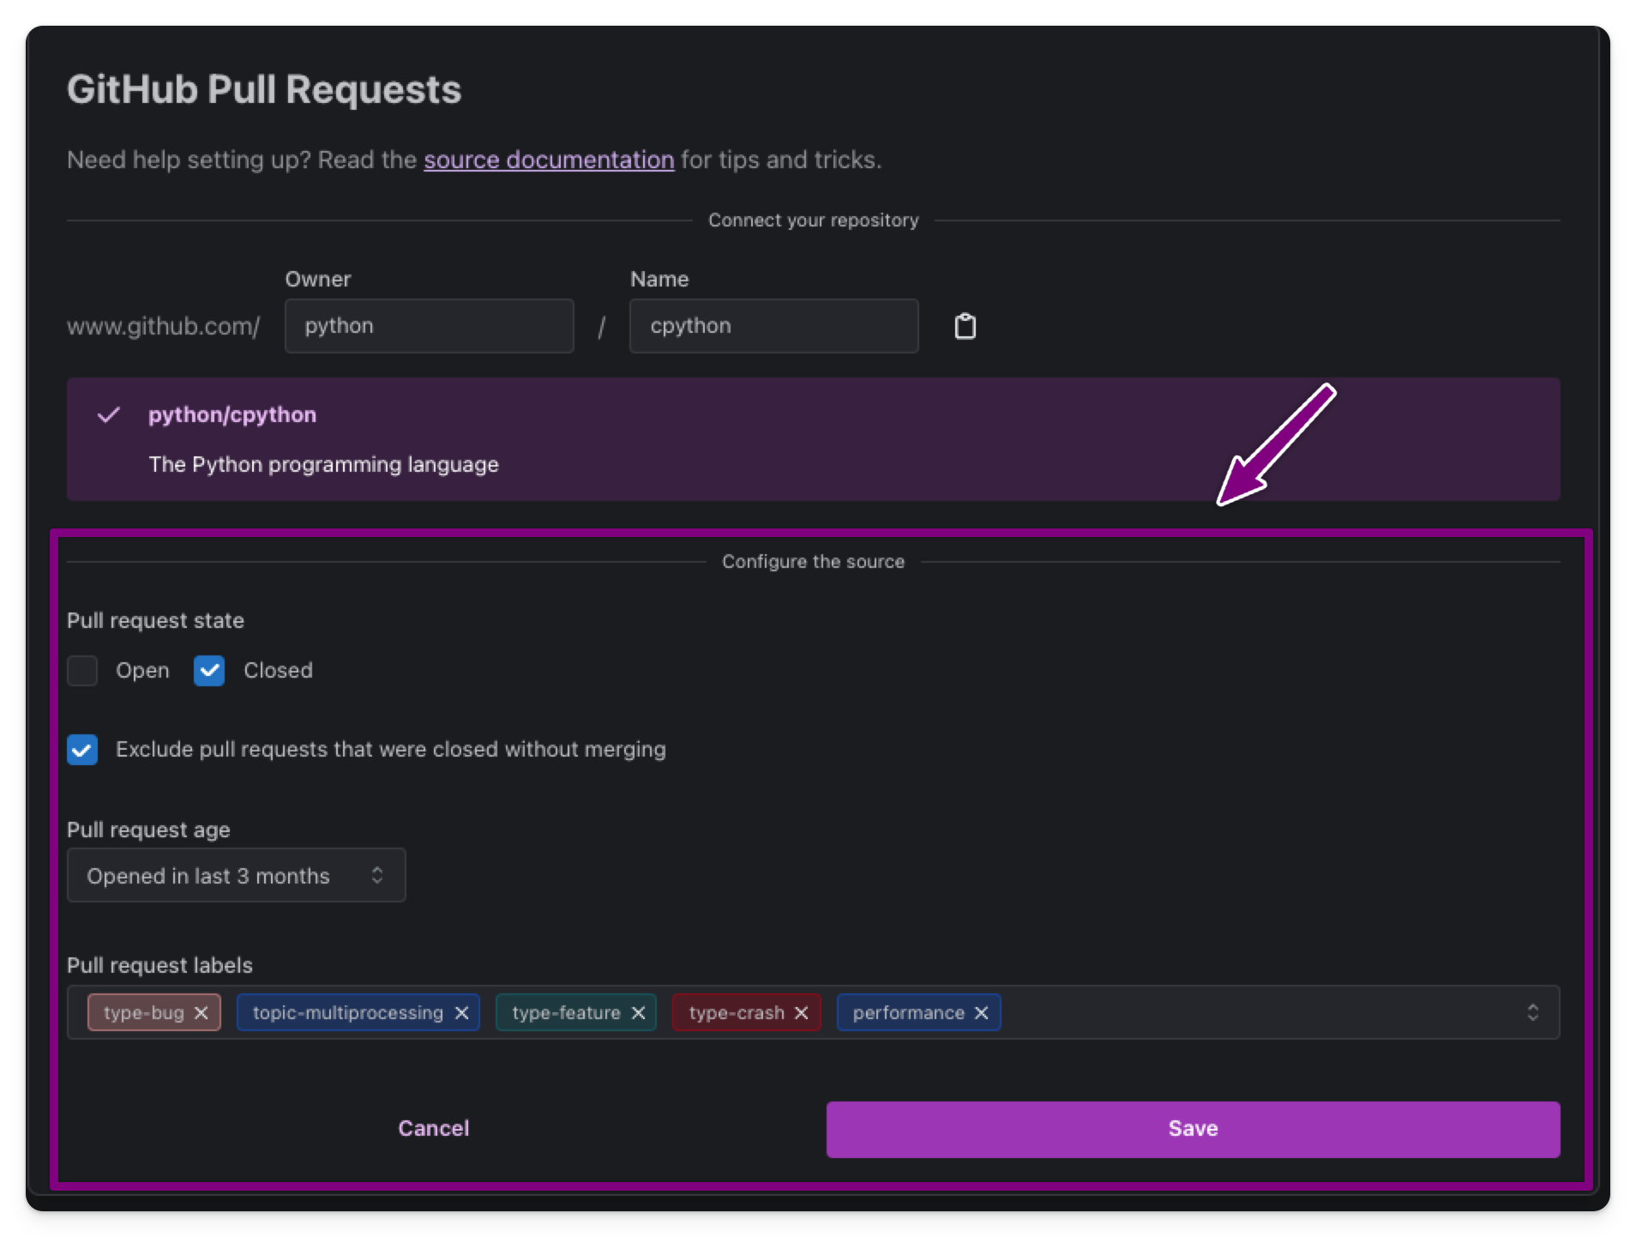Click the clipboard paste icon beside Name

[x=965, y=326]
